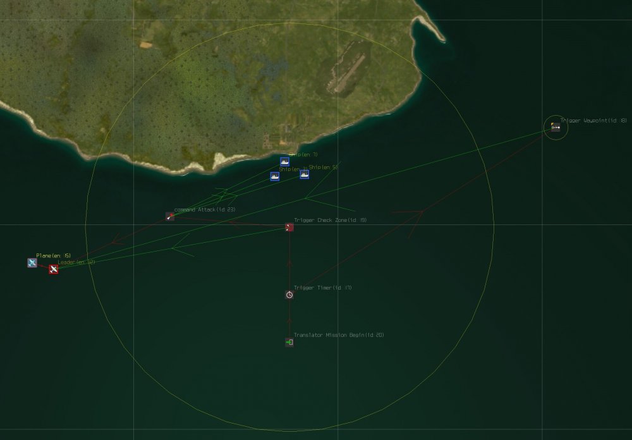Image resolution: width=632 pixels, height=440 pixels.
Task: Click the 'Translator Mission Begin(id 20)' text label
Action: coord(339,334)
